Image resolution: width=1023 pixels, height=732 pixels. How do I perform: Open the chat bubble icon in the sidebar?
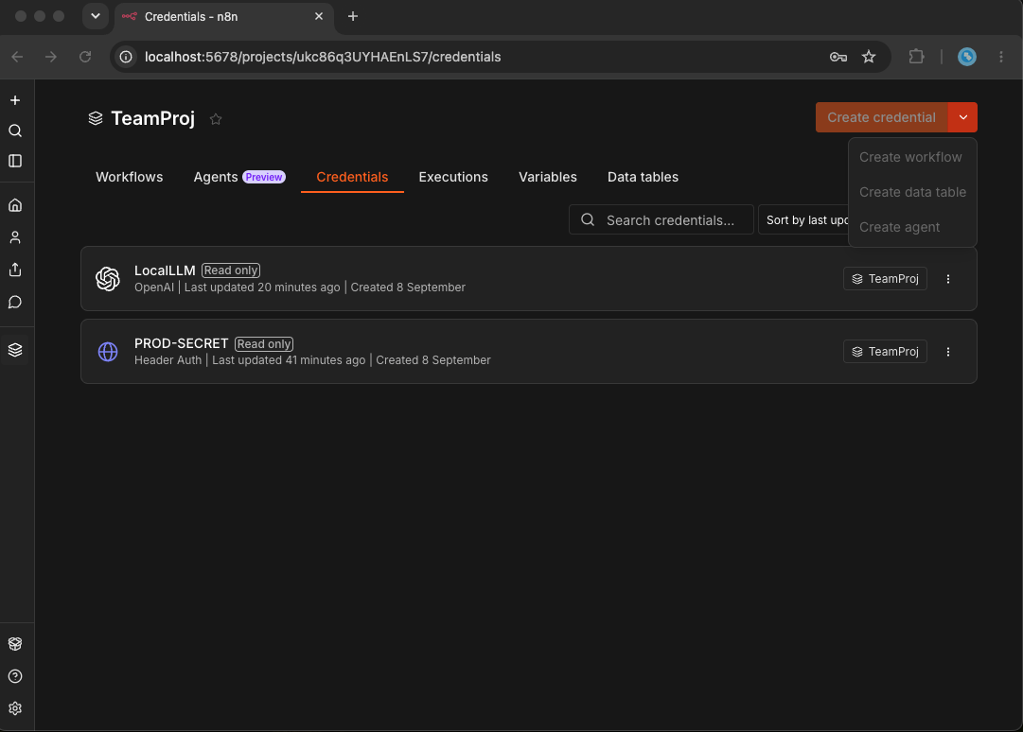(x=15, y=302)
